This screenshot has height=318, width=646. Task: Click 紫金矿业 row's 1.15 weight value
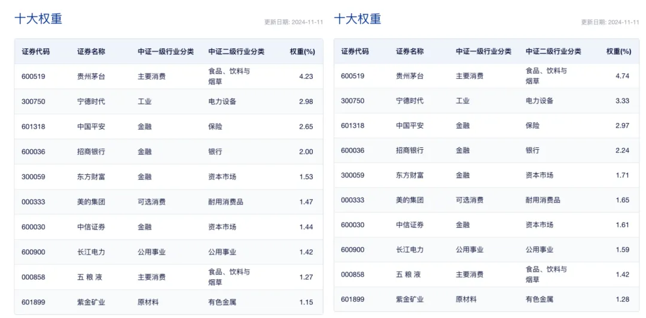(x=306, y=302)
